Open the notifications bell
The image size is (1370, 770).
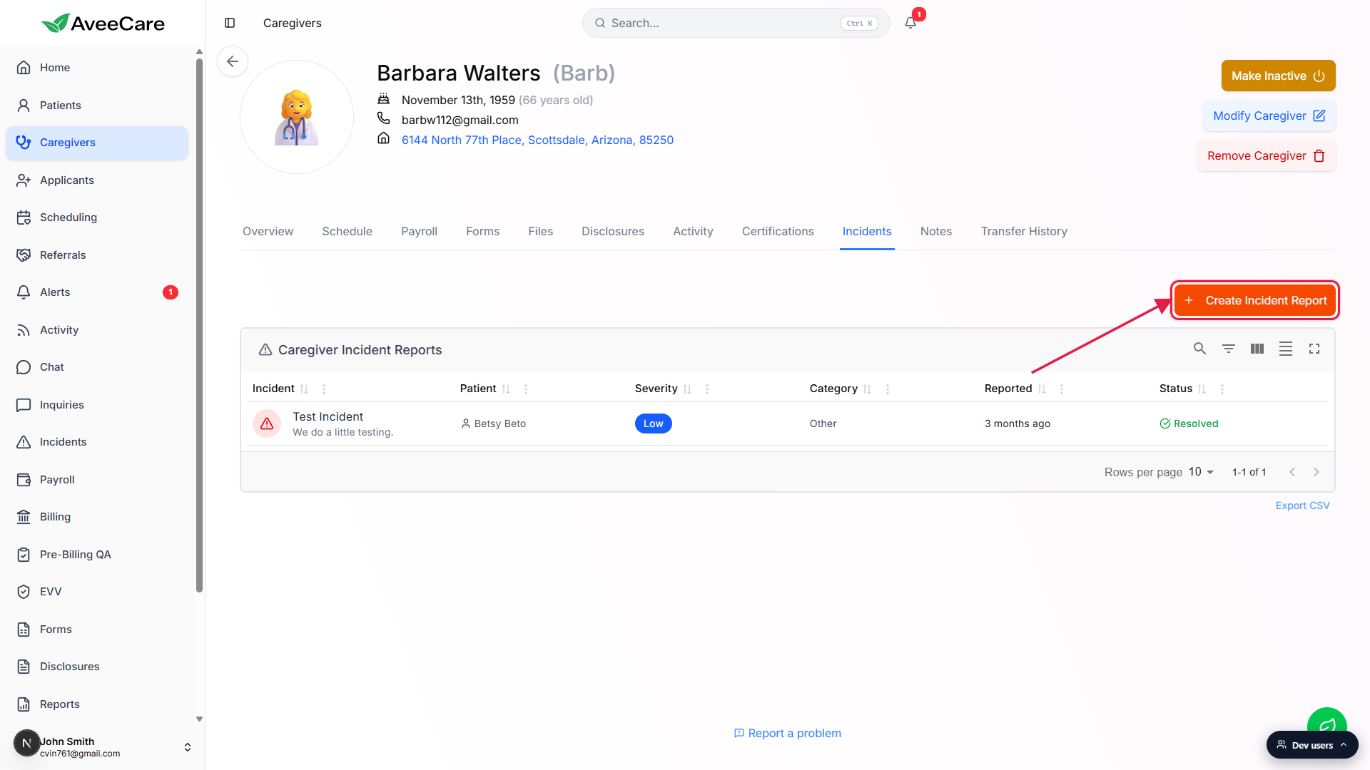pos(910,23)
